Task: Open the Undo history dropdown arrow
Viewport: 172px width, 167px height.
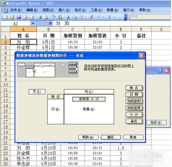Action: (x=103, y=17)
